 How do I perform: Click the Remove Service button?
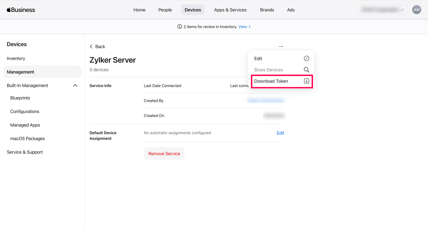[x=164, y=154]
